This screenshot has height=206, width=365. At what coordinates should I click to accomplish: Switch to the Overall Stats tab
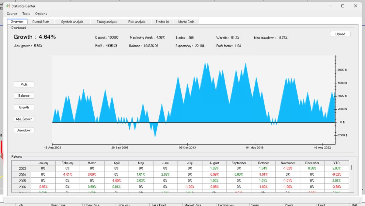(41, 22)
